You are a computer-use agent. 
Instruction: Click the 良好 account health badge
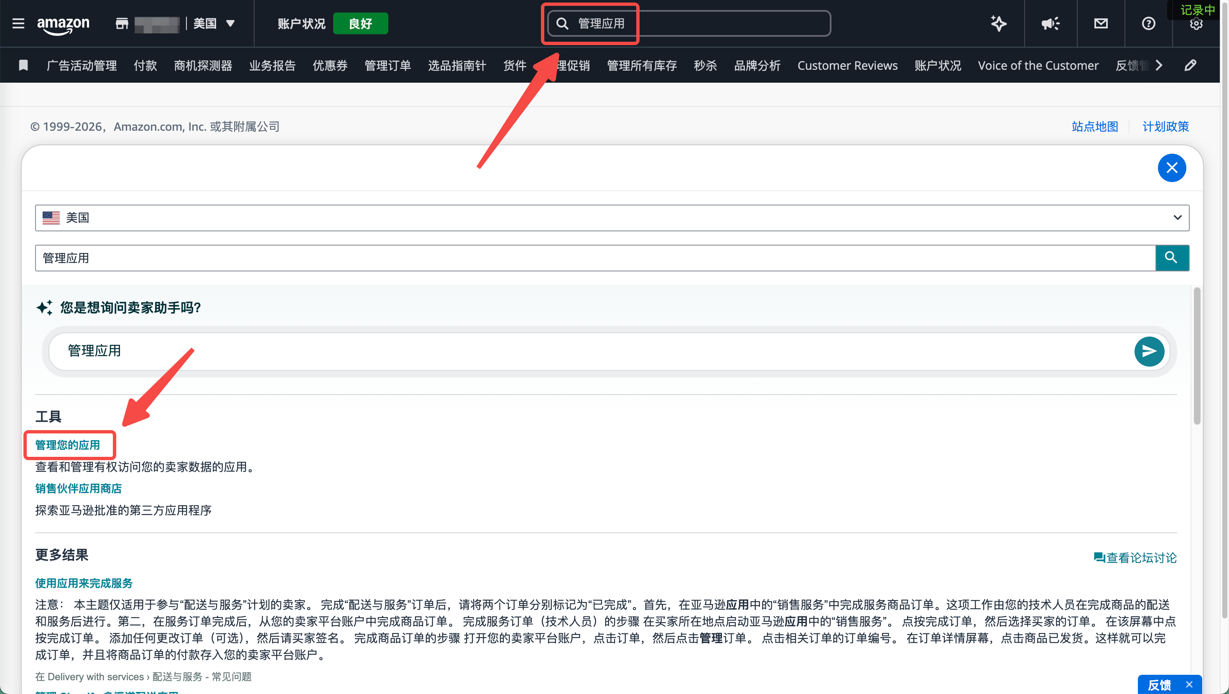360,23
